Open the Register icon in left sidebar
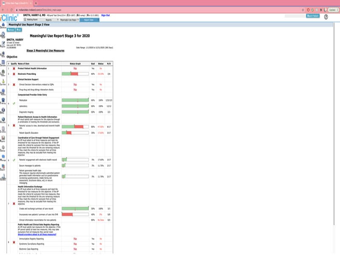340x255 pixels. click(x=3, y=44)
